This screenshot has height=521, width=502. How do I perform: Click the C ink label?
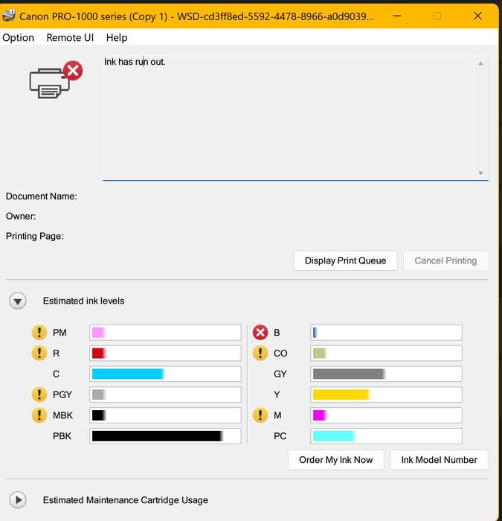coord(56,374)
